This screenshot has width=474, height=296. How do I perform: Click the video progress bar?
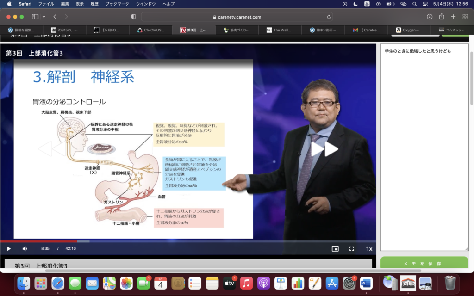tap(185, 241)
